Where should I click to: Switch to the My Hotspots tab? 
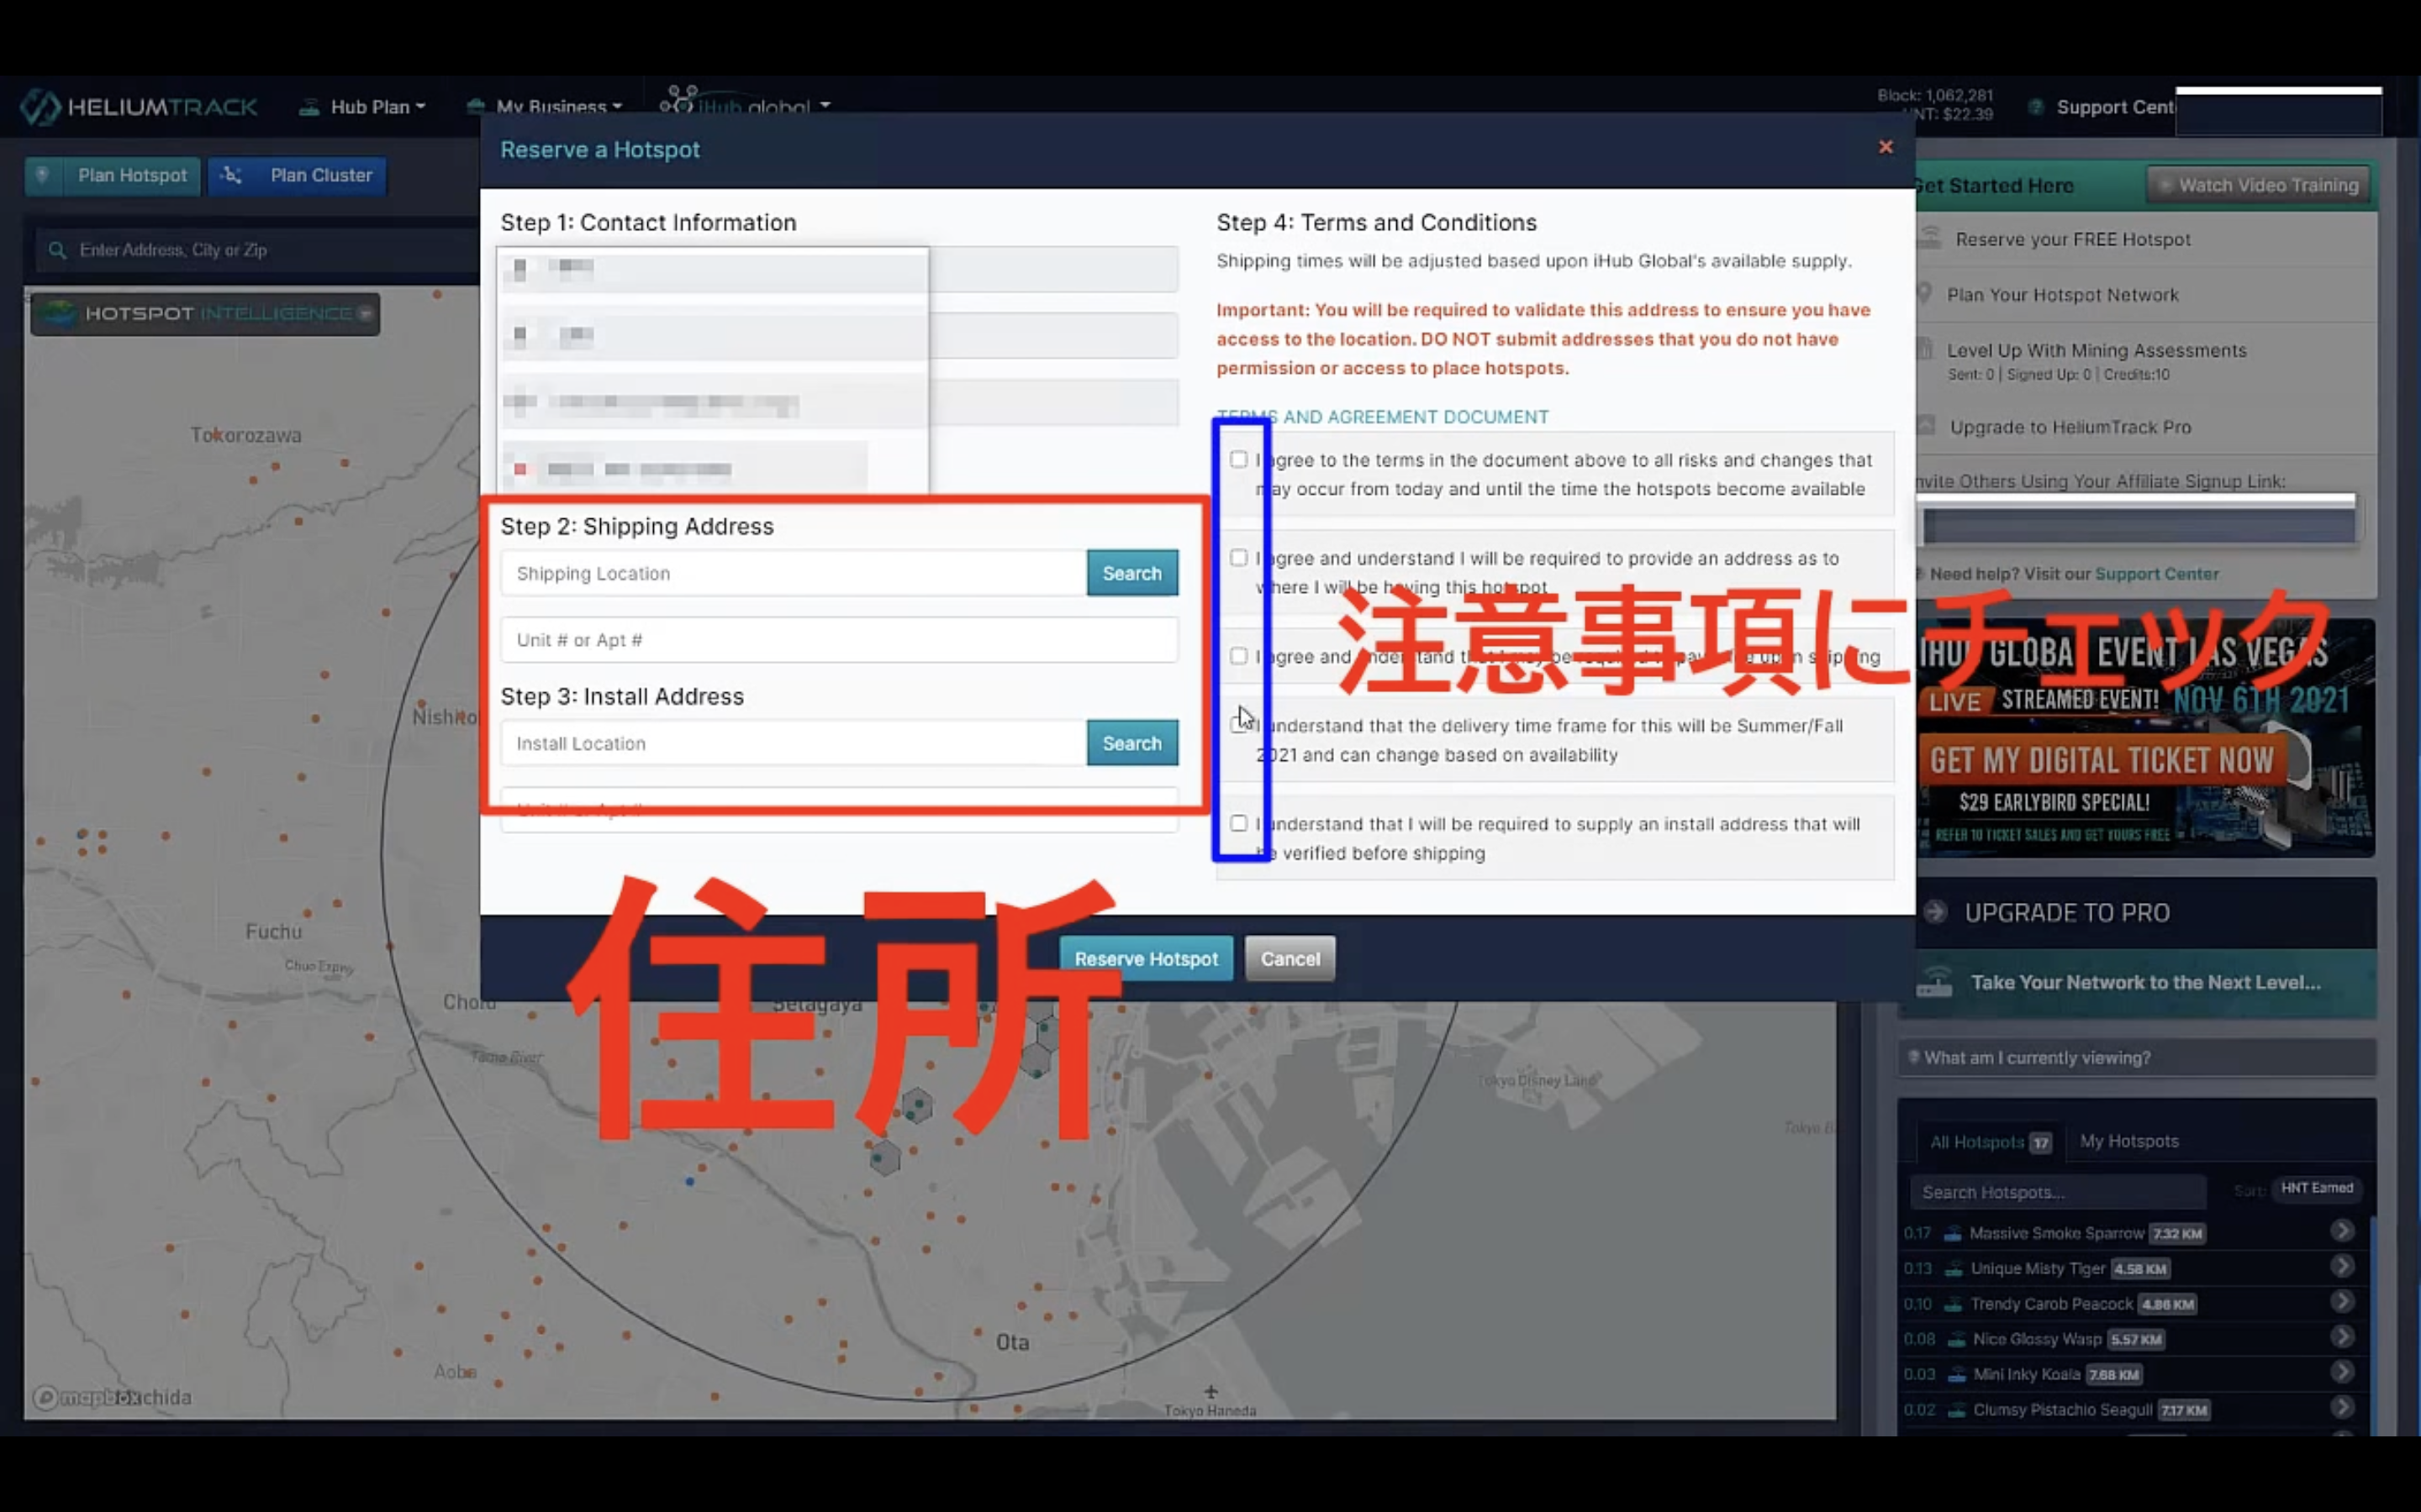pyautogui.click(x=2128, y=1141)
